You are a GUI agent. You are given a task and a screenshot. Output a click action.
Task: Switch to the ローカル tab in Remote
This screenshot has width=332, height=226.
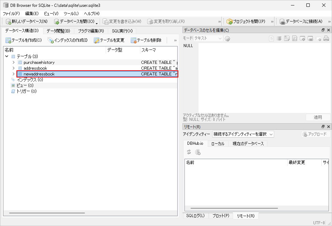tap(218, 144)
